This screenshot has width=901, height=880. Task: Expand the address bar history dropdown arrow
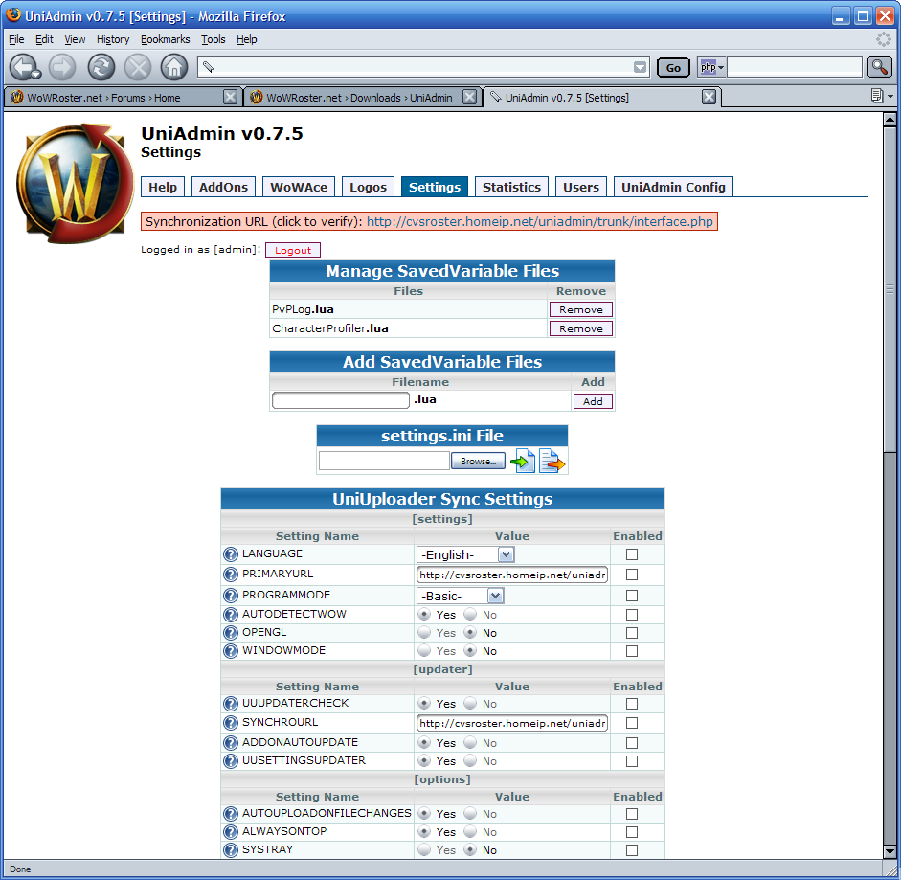(640, 67)
